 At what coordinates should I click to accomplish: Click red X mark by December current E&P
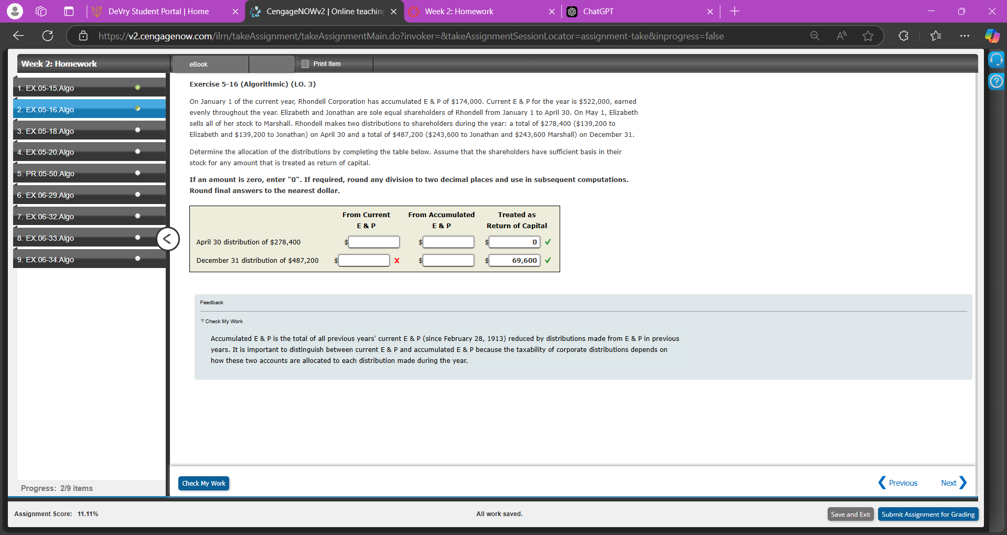397,261
